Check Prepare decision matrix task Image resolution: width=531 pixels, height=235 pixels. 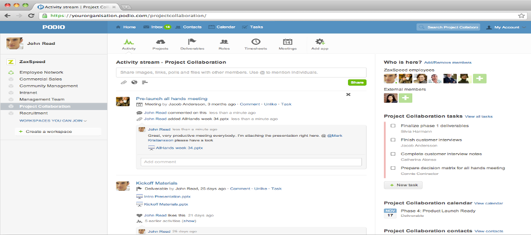[393, 168]
